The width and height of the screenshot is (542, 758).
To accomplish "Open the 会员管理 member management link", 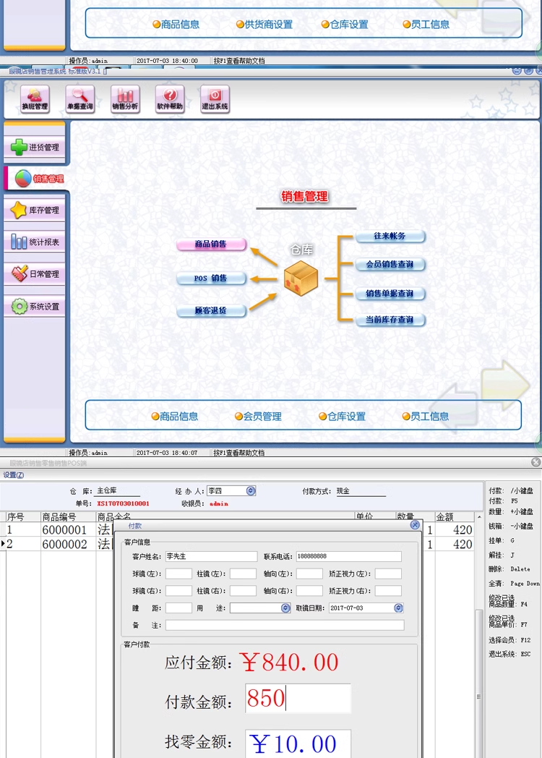I will tap(258, 416).
